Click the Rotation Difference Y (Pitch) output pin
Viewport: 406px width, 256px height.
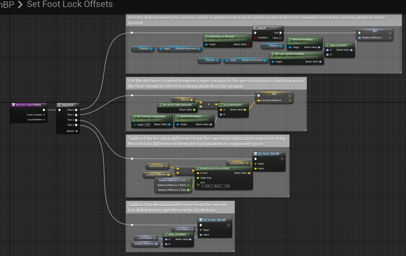[x=188, y=185]
